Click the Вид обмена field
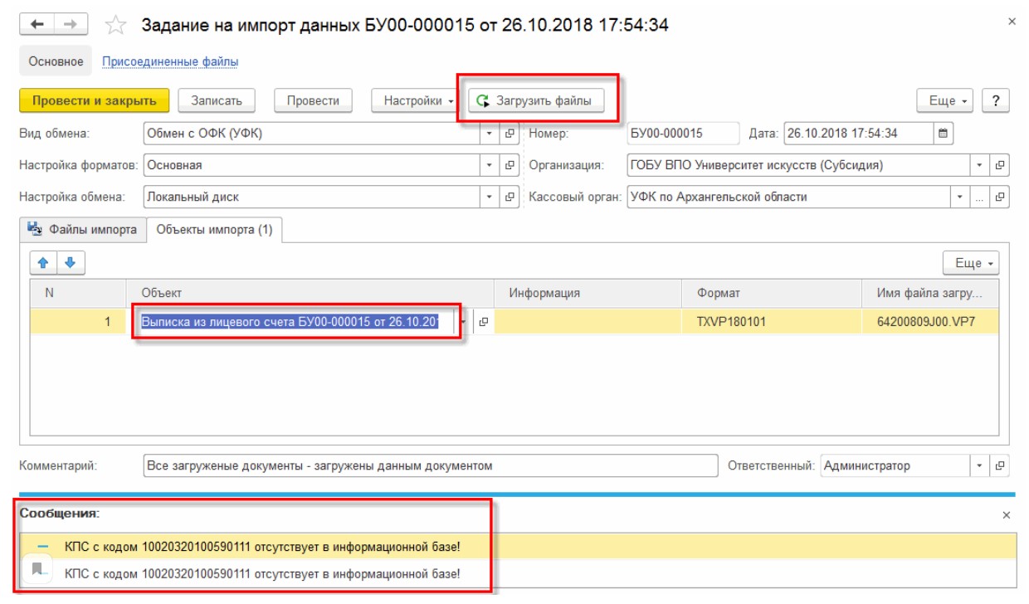1029x604 pixels. coord(312,133)
